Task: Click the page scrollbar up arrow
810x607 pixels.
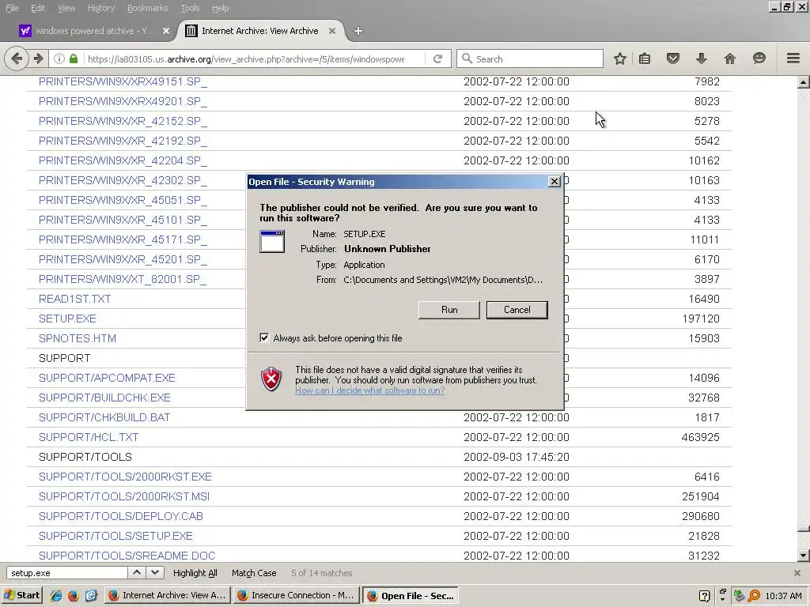Action: click(803, 82)
